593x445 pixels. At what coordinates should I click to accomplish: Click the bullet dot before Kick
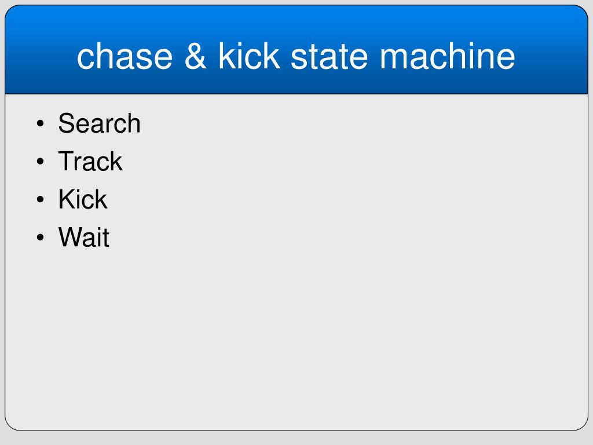[41, 199]
